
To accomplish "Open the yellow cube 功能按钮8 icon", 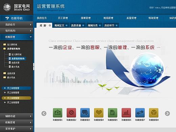I will [x=154, y=113].
